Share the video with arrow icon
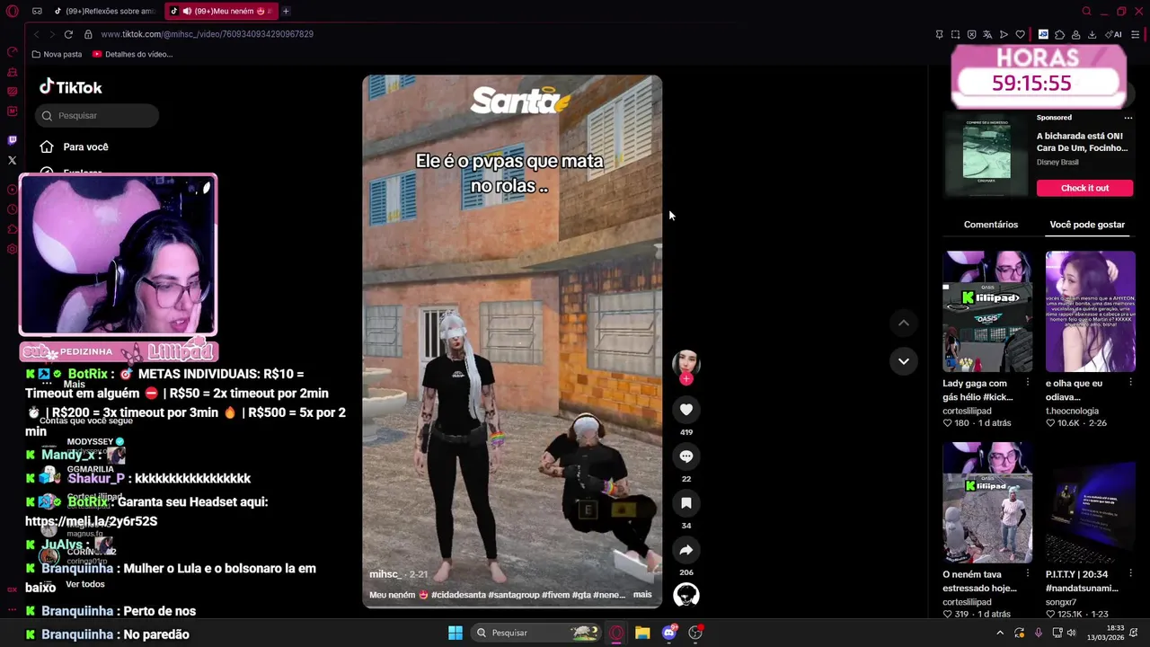 pos(686,550)
